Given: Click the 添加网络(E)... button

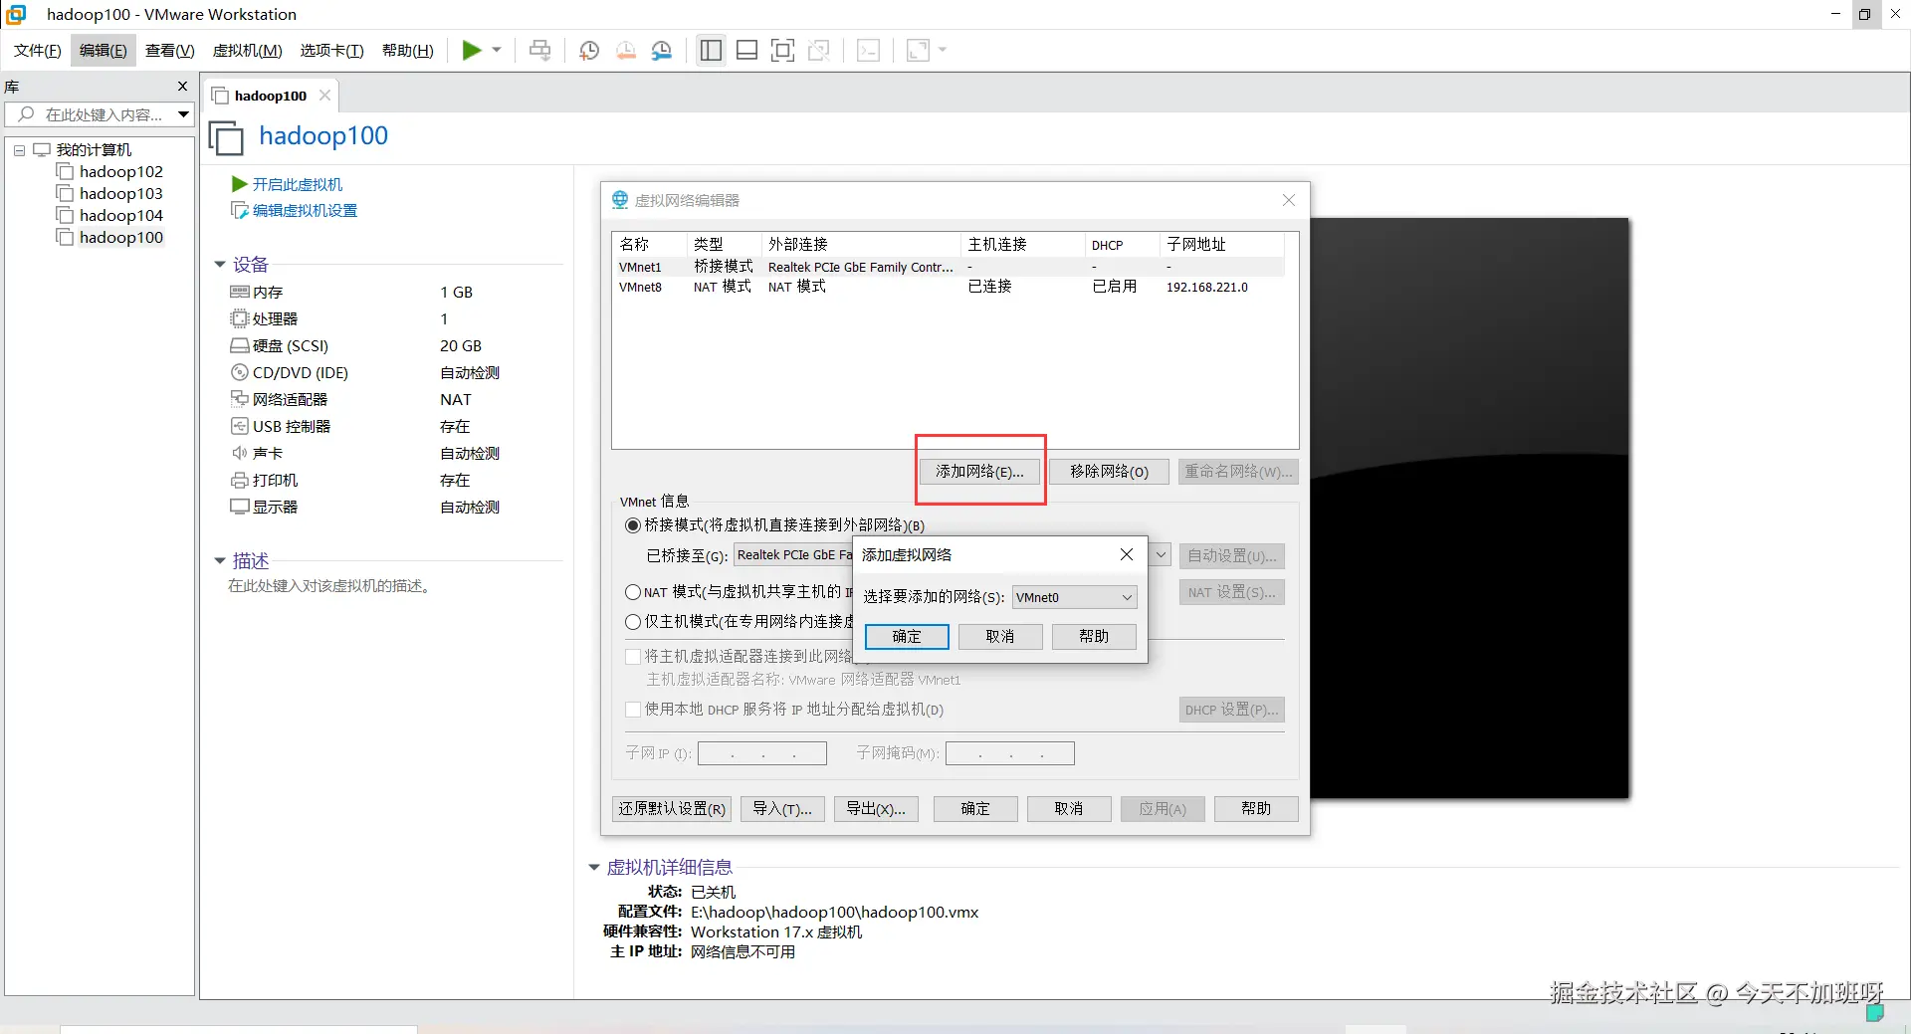Looking at the screenshot, I should point(979,471).
